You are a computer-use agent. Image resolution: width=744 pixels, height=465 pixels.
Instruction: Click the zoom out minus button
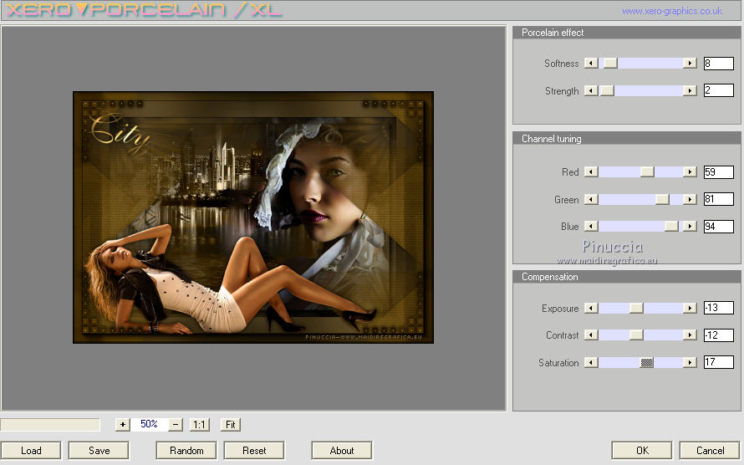click(176, 425)
